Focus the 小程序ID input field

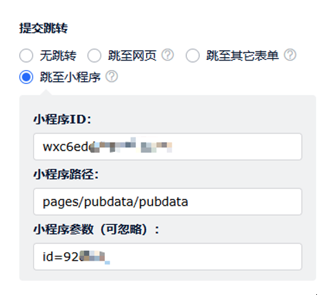click(x=167, y=146)
